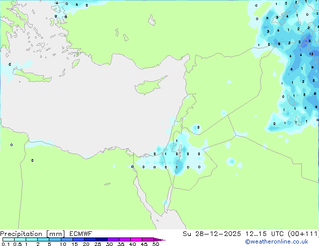Select the 10–15 mm legend swatch
The height and width of the screenshot is (246, 319).
coord(66,239)
